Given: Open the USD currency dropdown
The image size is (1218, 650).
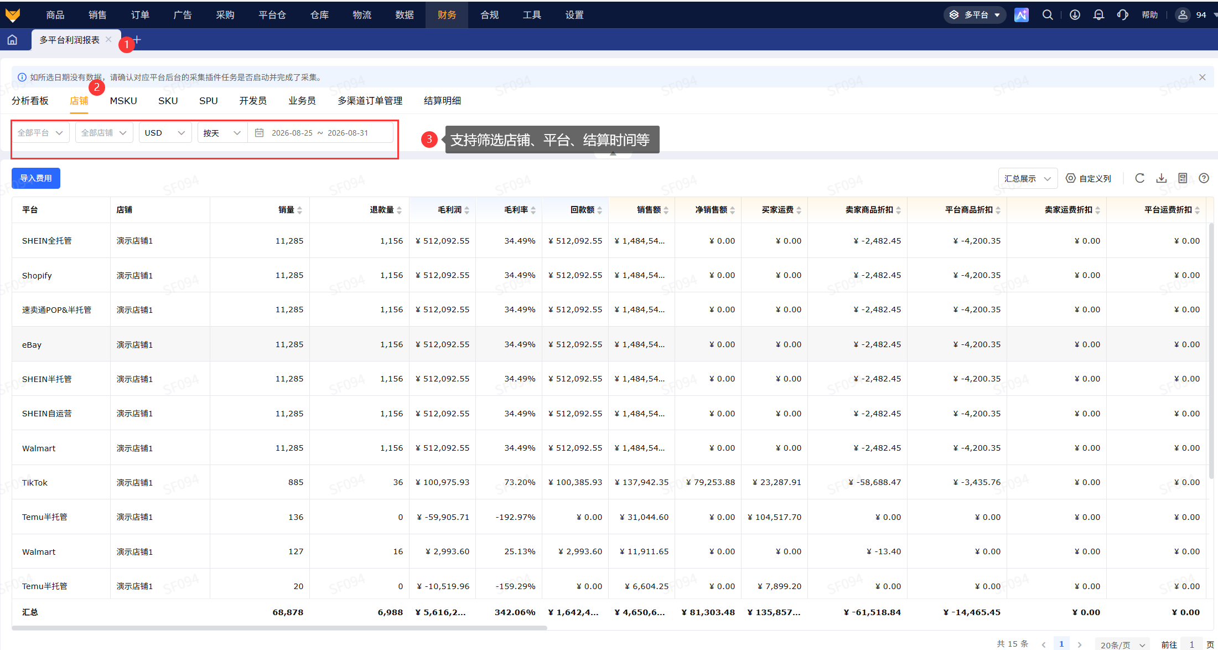Looking at the screenshot, I should click(x=165, y=133).
